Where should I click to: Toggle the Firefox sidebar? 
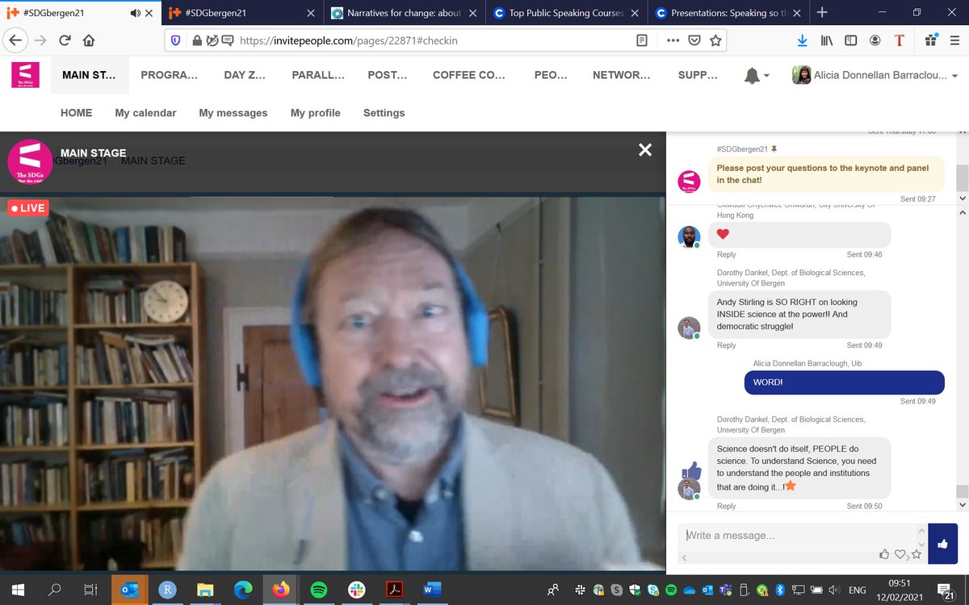[x=851, y=40]
